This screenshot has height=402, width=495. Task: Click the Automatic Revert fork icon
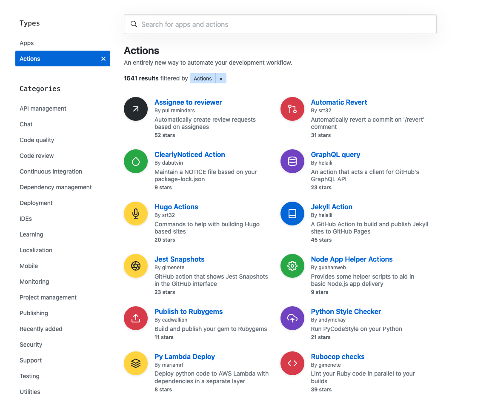click(292, 109)
